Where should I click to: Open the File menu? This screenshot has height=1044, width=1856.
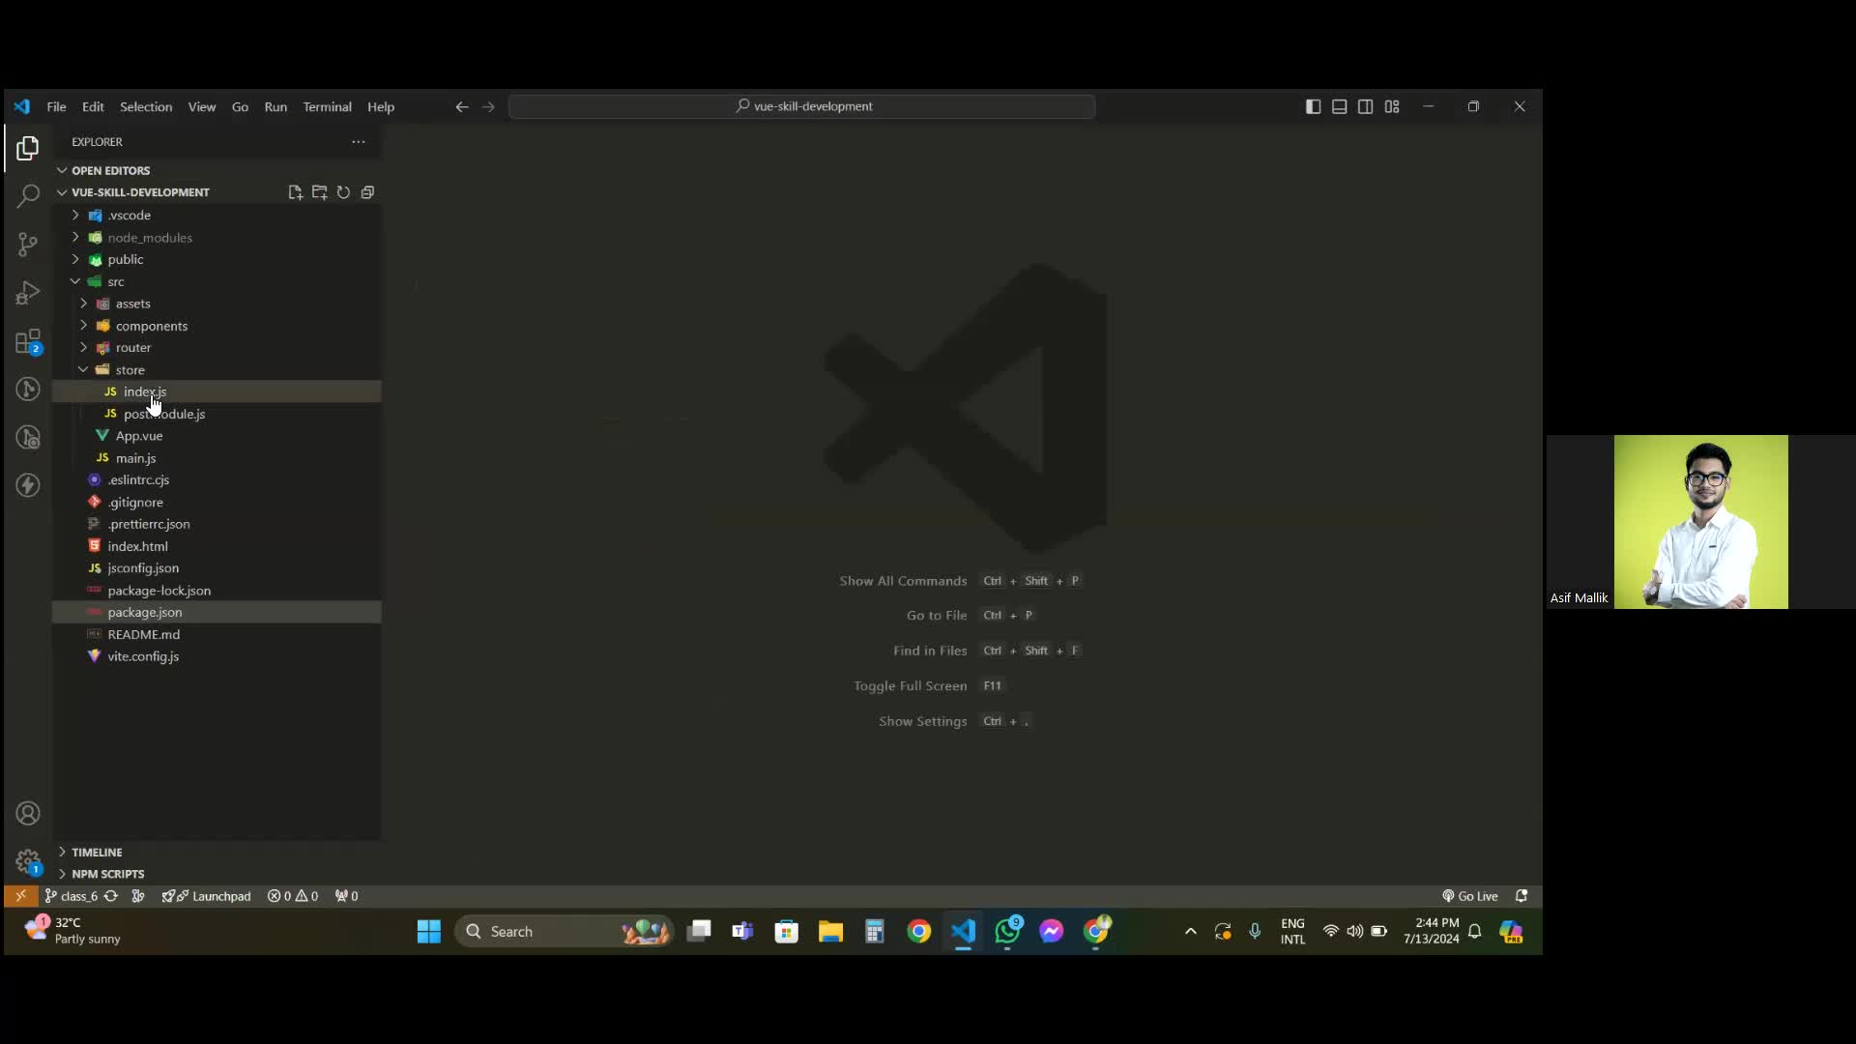[x=56, y=107]
